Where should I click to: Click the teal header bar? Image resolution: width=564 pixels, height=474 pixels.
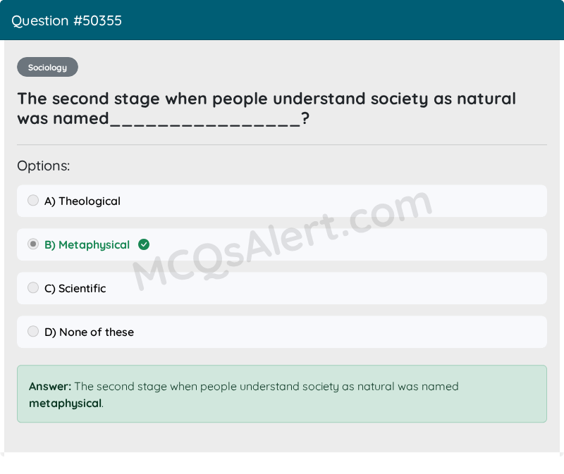(282, 20)
